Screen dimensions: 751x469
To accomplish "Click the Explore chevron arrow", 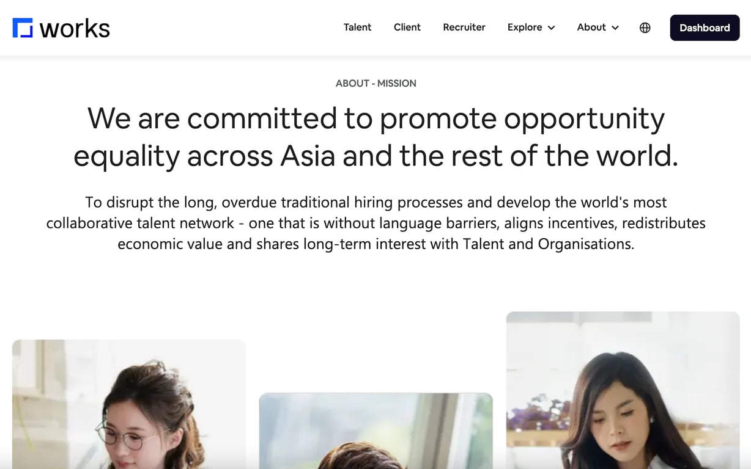I will click(551, 27).
